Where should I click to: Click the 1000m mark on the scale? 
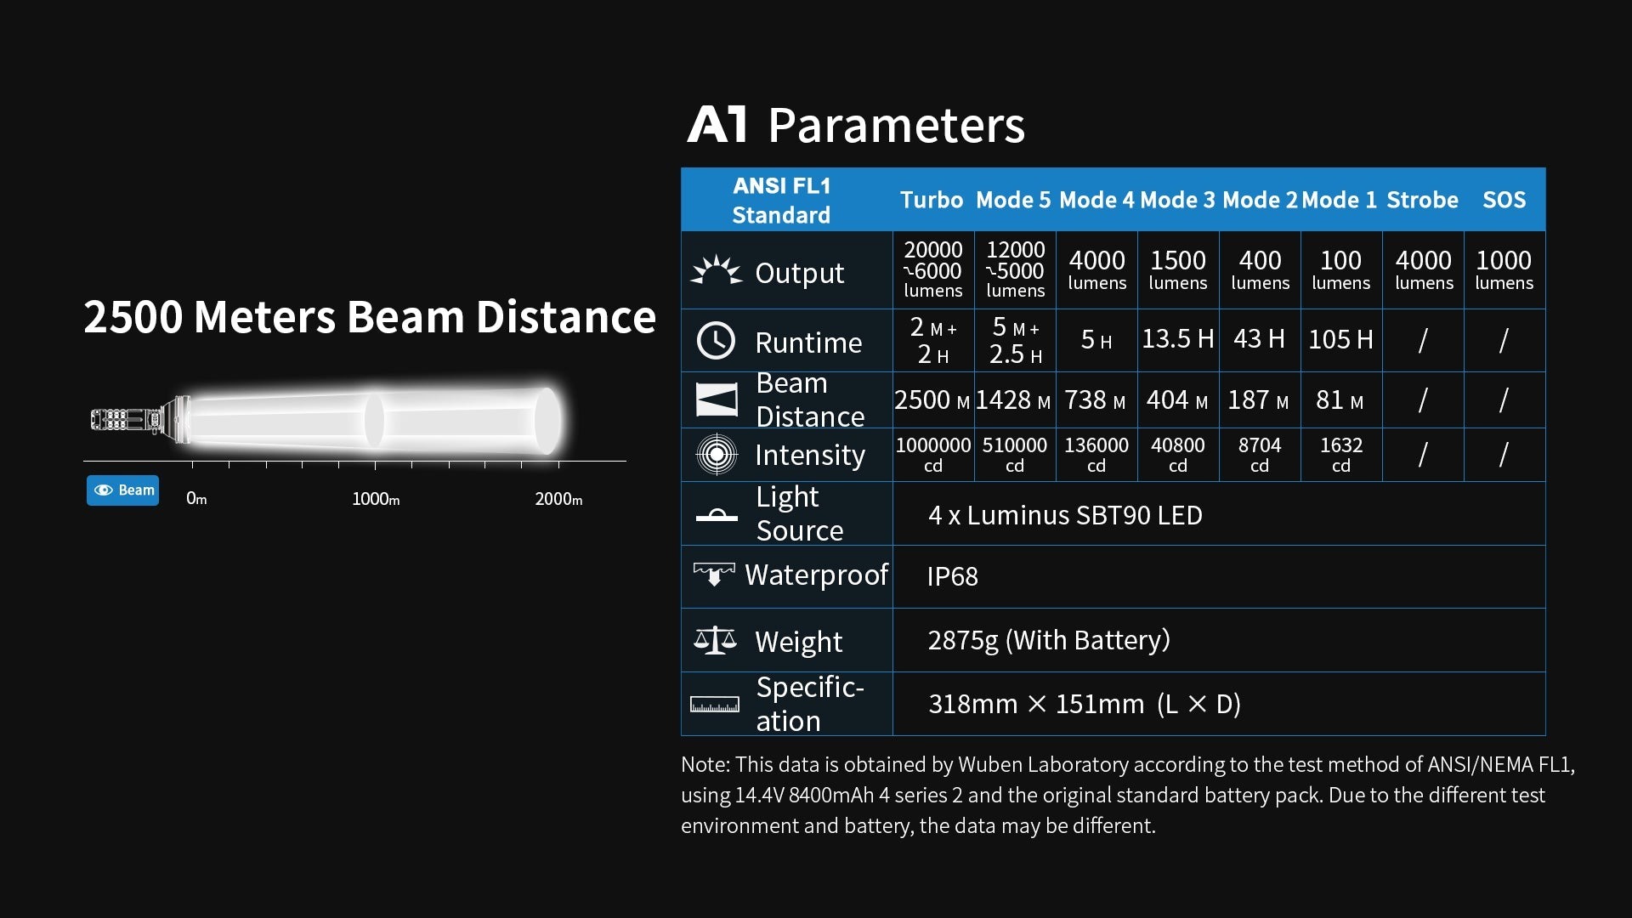376,499
